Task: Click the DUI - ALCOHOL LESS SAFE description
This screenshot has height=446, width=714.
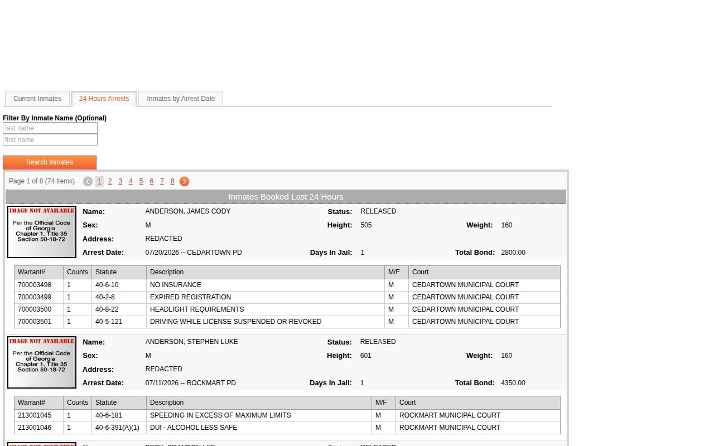Action: point(194,428)
